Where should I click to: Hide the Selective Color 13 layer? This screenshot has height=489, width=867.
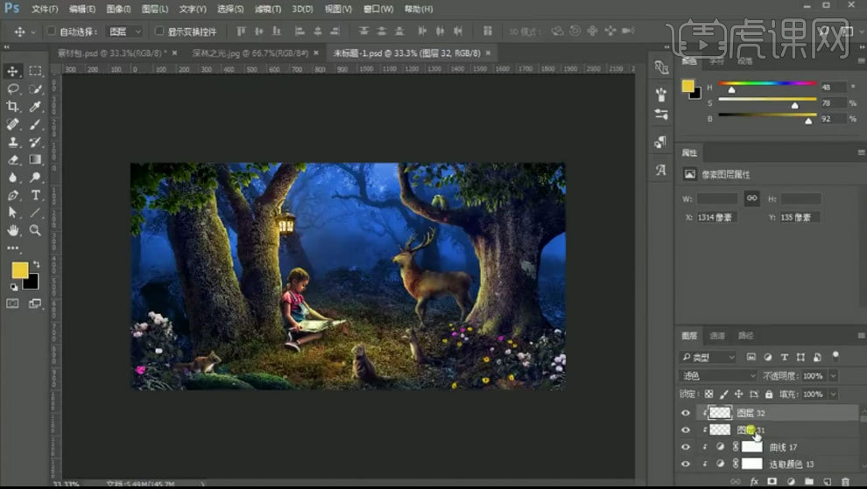[x=686, y=465]
